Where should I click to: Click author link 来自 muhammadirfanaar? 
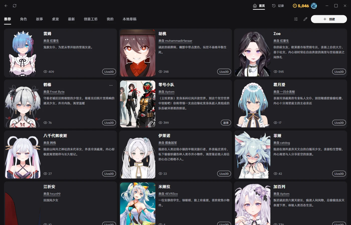(x=175, y=41)
